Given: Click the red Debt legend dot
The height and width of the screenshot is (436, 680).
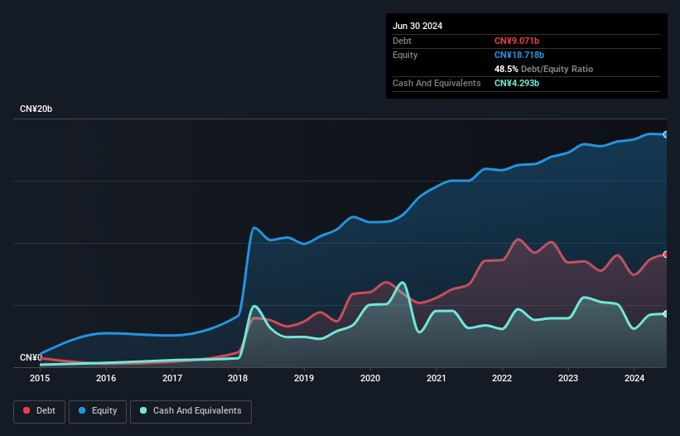Looking at the screenshot, I should (x=27, y=410).
